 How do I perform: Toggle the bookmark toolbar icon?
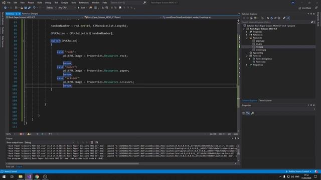(120, 8)
